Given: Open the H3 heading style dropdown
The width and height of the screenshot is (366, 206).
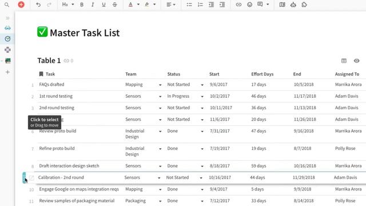Looking at the screenshot, I should [67, 5].
